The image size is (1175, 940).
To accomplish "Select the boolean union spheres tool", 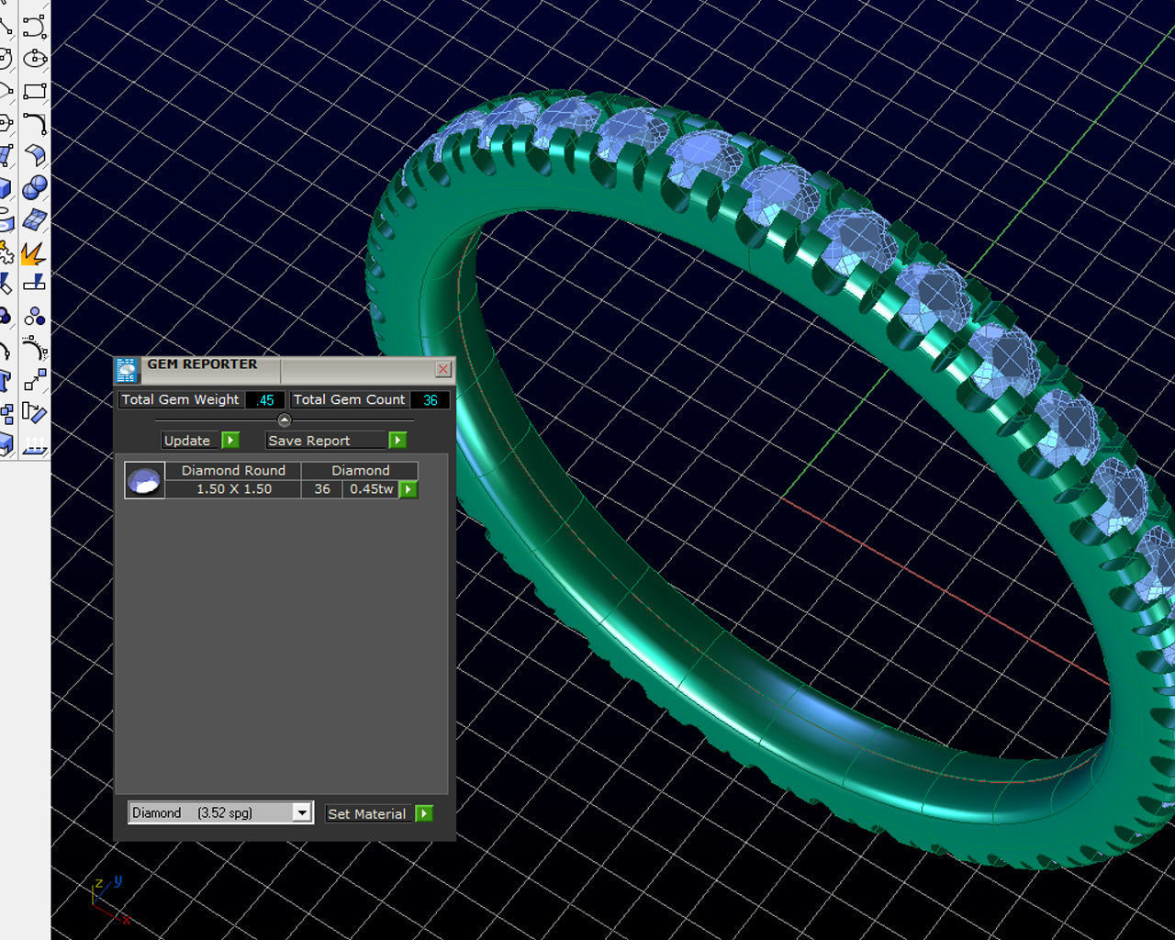I will (35, 187).
